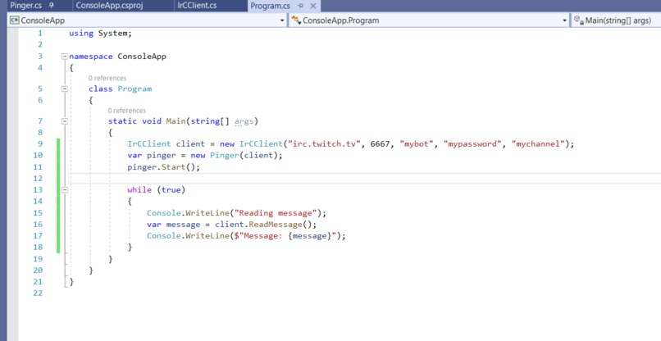
Task: Click the ConsoleApp.Program class icon
Action: coord(296,20)
